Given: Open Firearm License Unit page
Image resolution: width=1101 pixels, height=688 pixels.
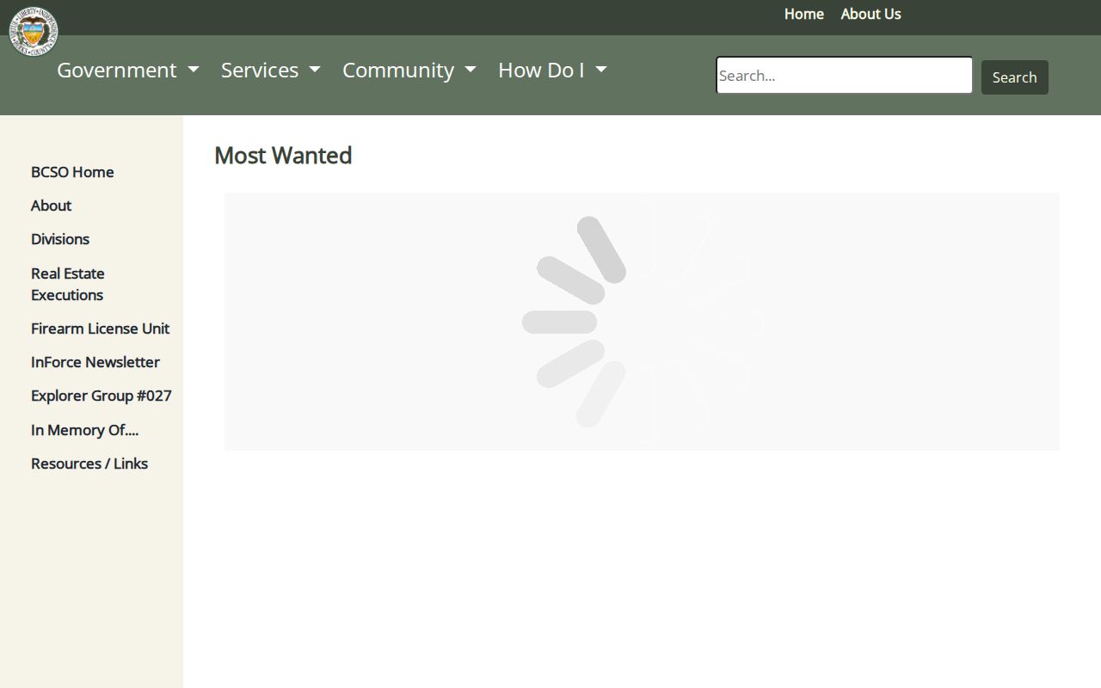Looking at the screenshot, I should [100, 329].
